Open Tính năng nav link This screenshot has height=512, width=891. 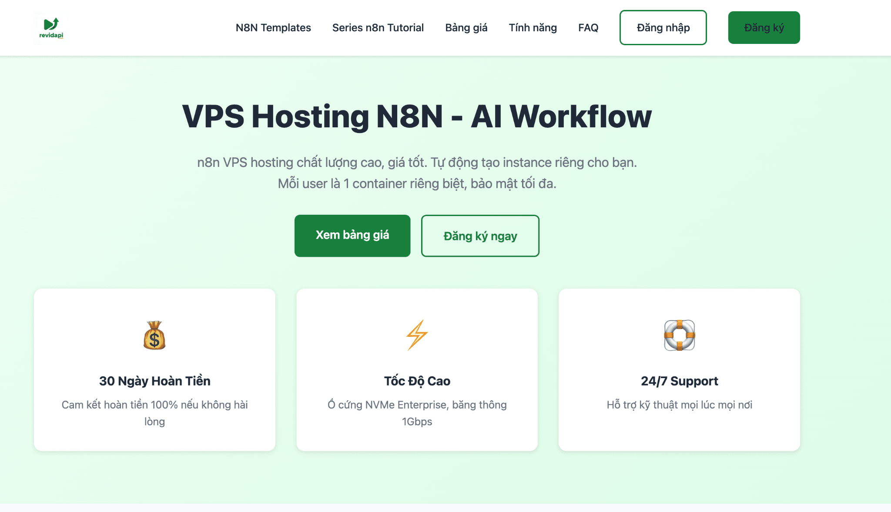coord(533,28)
